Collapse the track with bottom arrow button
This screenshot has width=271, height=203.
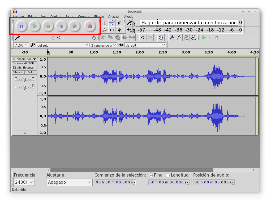(25, 133)
